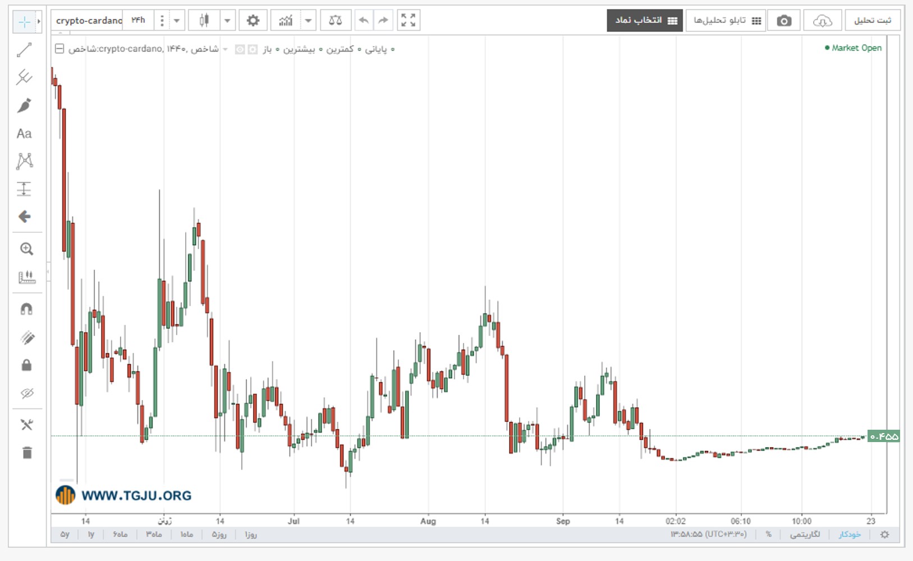
Task: Expand the chart style dropdown arrow
Action: [x=227, y=21]
